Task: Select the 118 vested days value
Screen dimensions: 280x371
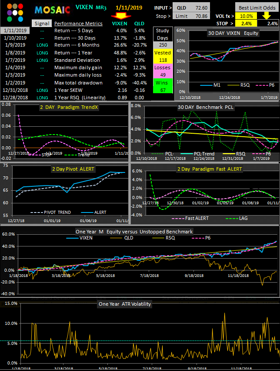Action: pyautogui.click(x=163, y=60)
